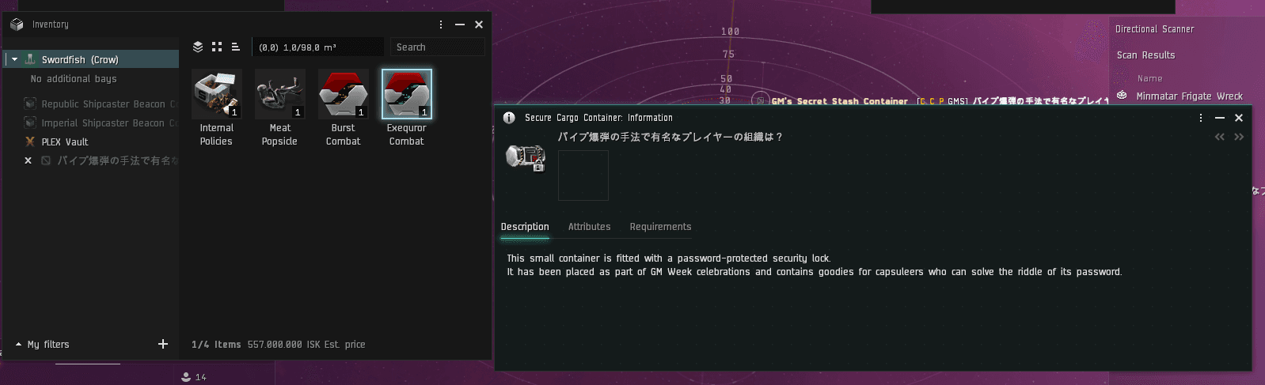The height and width of the screenshot is (385, 1265).
Task: Select the Exequror Combat item
Action: click(406, 108)
